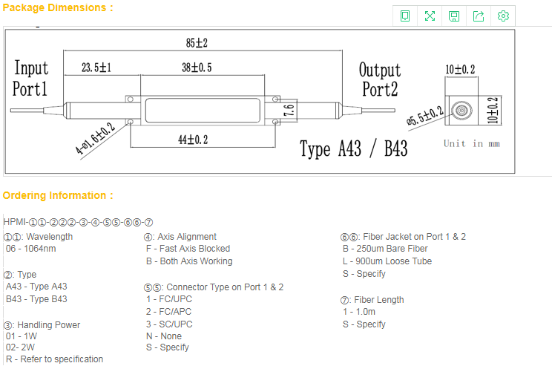Click the B43 - Type B43 entry
This screenshot has height=366, width=552.
[36, 299]
